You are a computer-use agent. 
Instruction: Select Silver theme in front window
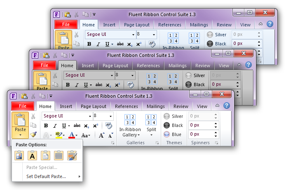coord(173,116)
